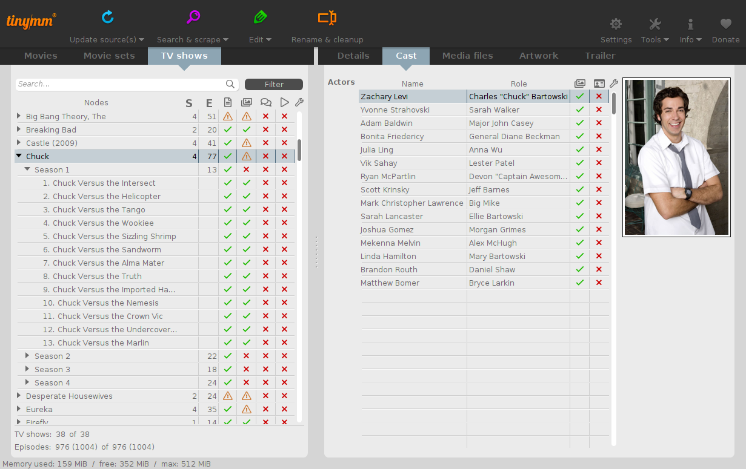Expand Season 2 node
Screen dimensions: 746x469
pyautogui.click(x=27, y=356)
